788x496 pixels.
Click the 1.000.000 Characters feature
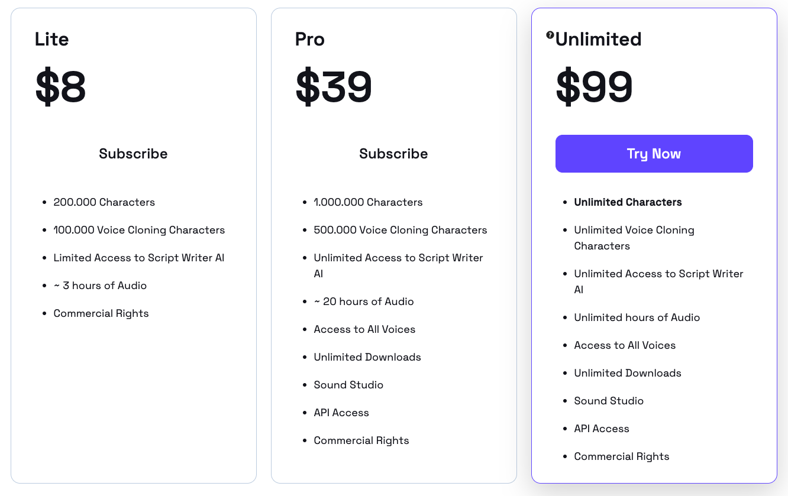coord(368,202)
